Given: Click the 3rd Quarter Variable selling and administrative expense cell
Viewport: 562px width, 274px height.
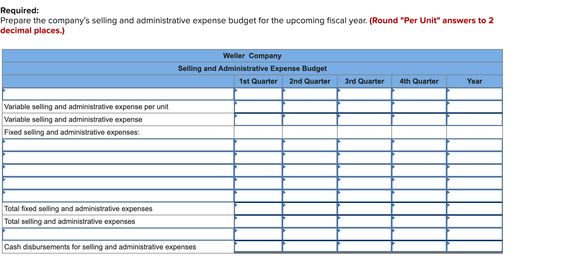Looking at the screenshot, I should click(364, 119).
